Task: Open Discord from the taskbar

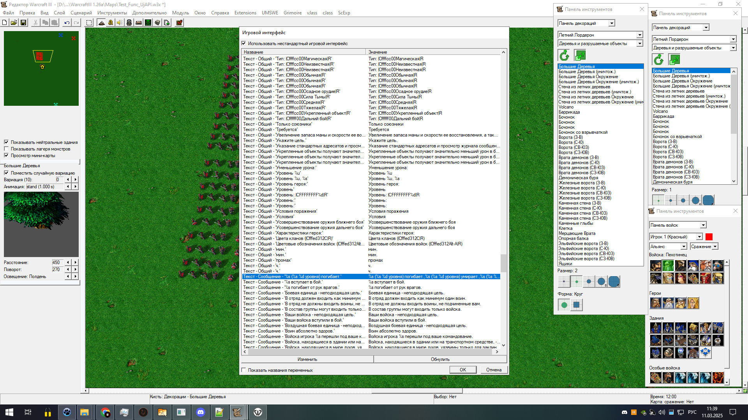Action: click(x=201, y=412)
